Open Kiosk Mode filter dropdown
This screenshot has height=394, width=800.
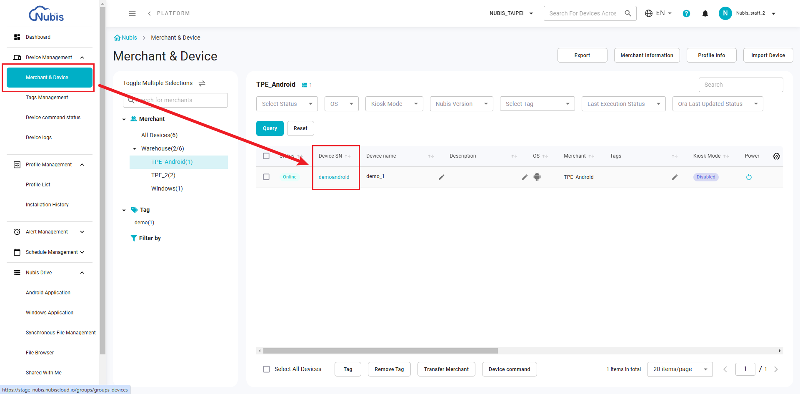[394, 104]
